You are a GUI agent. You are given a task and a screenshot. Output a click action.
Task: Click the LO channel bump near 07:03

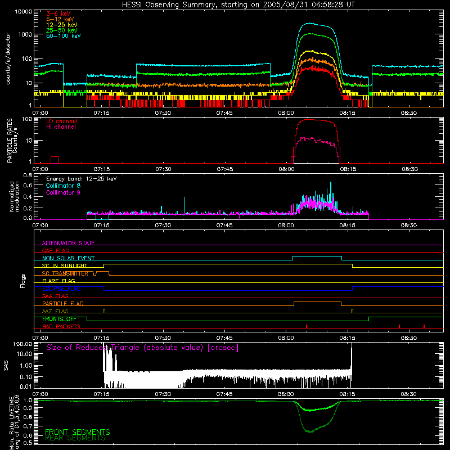55,160
